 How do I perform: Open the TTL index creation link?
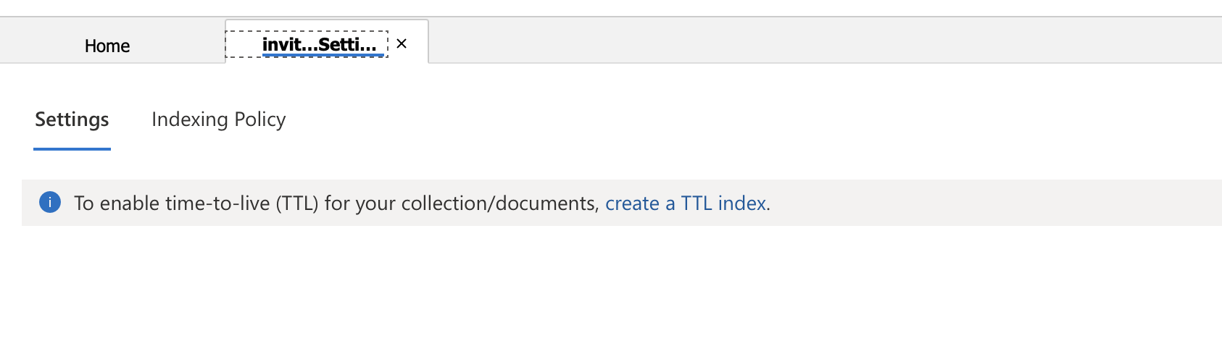point(685,203)
